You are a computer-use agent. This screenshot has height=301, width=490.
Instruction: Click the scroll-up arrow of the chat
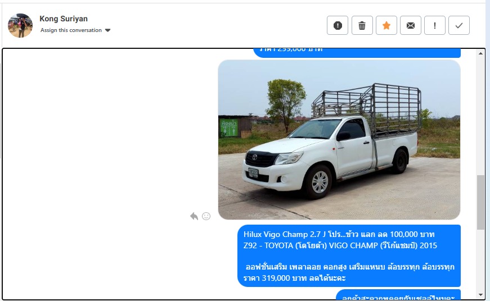click(480, 54)
